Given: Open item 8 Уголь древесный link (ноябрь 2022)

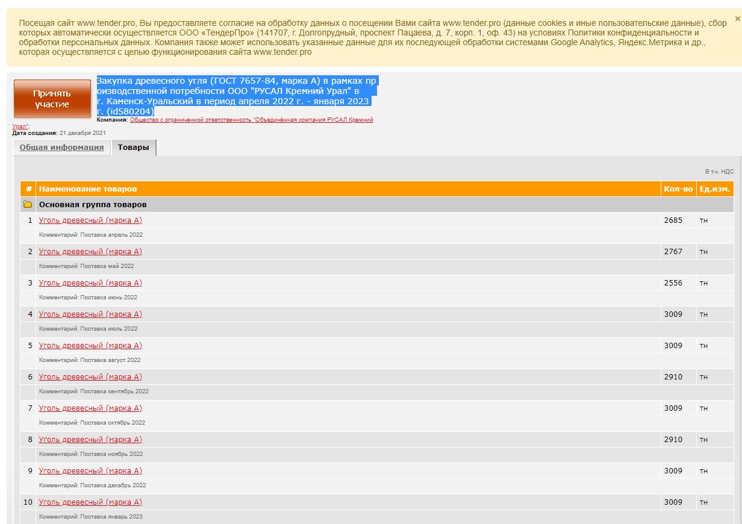Looking at the screenshot, I should point(90,440).
